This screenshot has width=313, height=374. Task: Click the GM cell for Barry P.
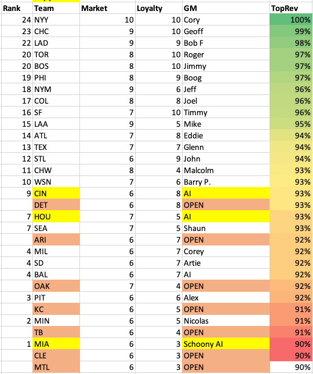tap(226, 182)
